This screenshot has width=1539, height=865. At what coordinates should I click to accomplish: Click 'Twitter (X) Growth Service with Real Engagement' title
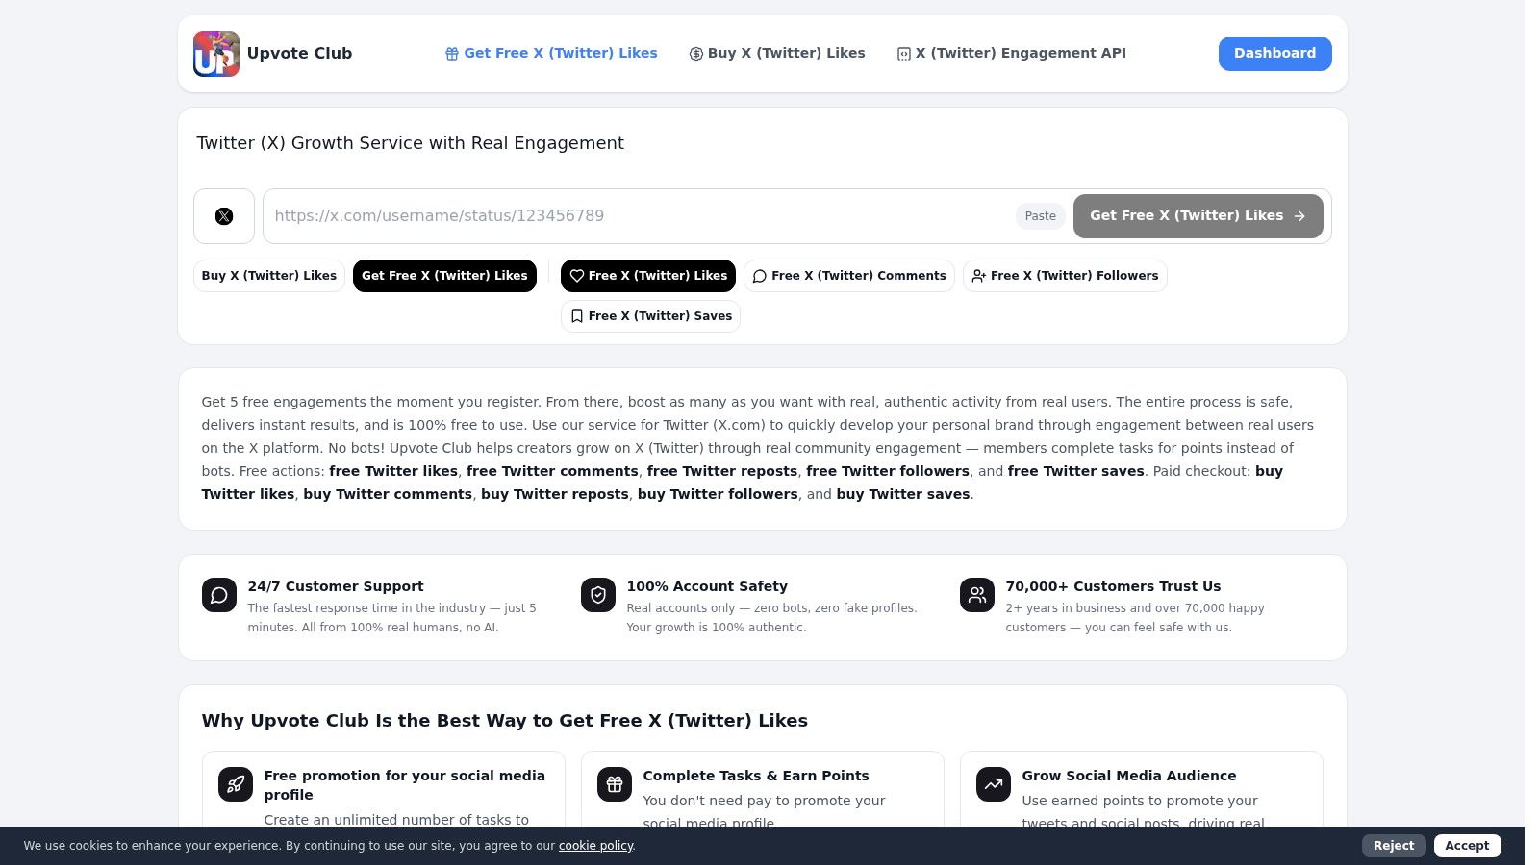pyautogui.click(x=411, y=143)
